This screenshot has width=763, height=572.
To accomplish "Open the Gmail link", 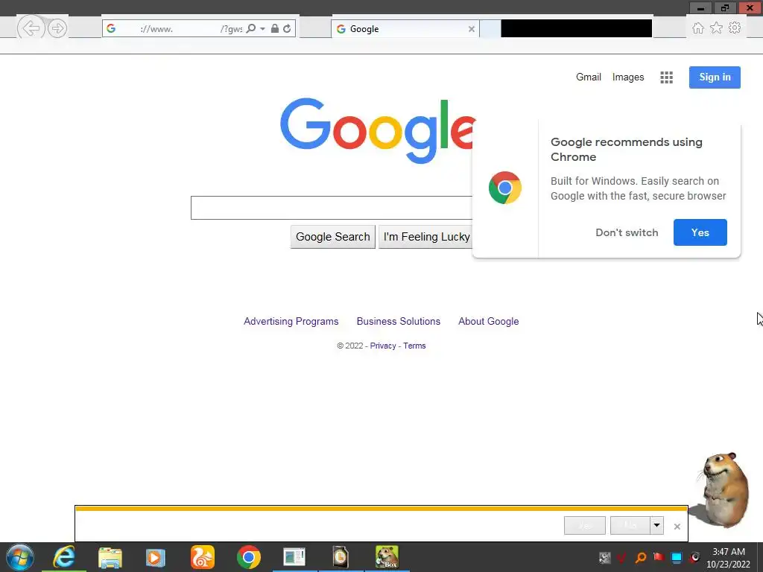I will [589, 77].
